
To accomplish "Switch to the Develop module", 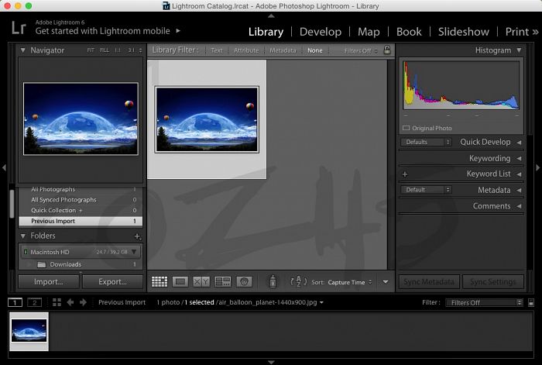I will [x=320, y=32].
